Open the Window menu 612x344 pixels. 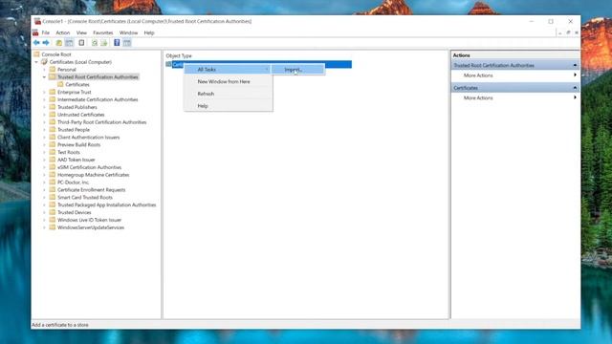pos(128,32)
